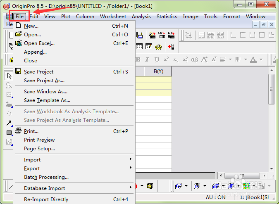This screenshot has height=204, width=279.
Task: Choose Re-Import Directly menu entry
Action: click(x=74, y=199)
